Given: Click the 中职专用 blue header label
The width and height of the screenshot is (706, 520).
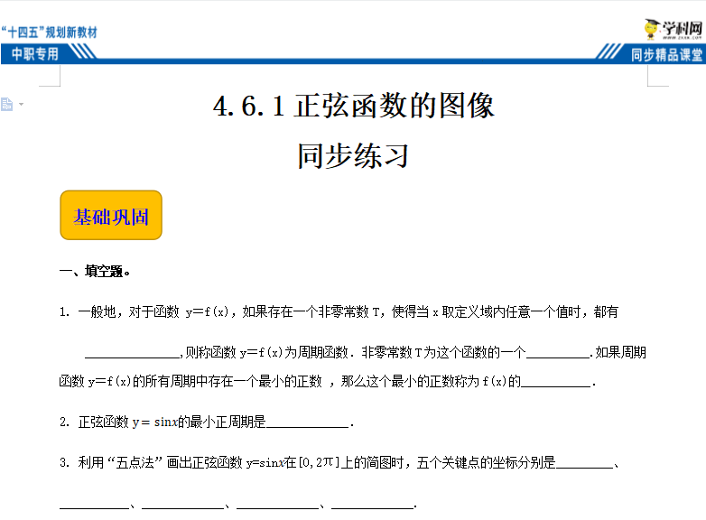Looking at the screenshot, I should click(x=35, y=55).
